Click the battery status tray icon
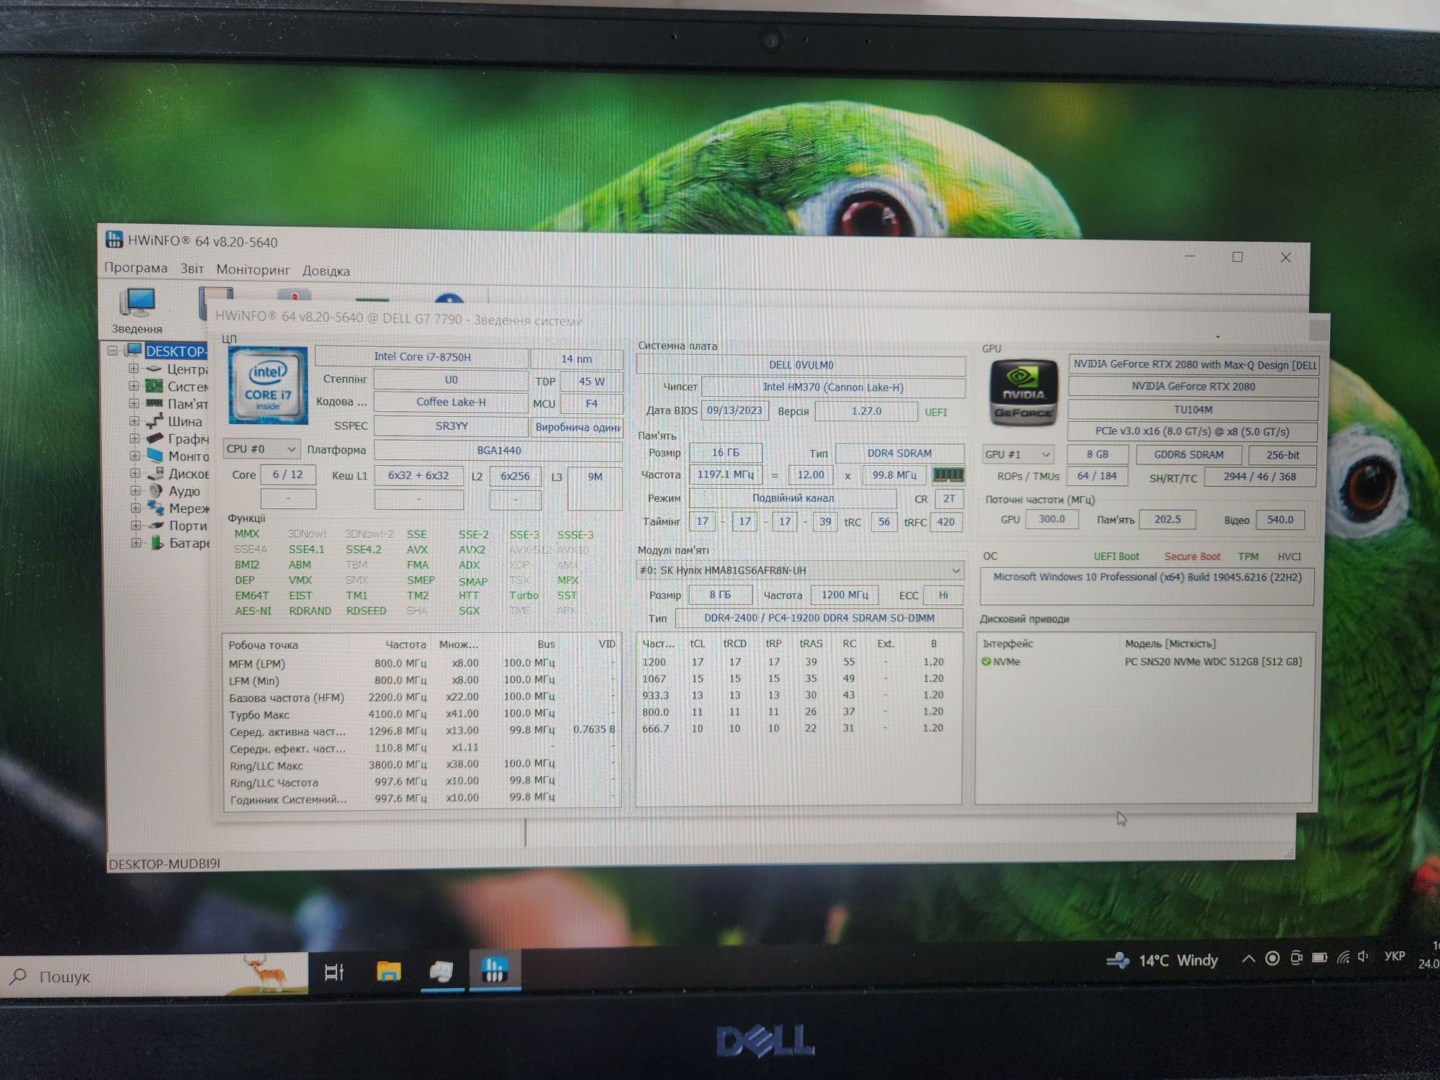 click(1319, 958)
